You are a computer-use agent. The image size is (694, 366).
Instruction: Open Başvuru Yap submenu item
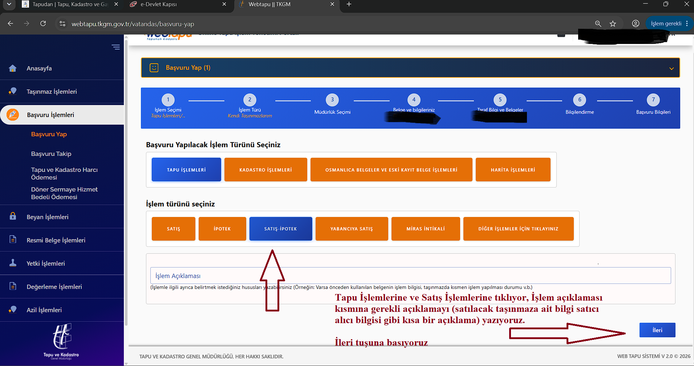(x=49, y=134)
